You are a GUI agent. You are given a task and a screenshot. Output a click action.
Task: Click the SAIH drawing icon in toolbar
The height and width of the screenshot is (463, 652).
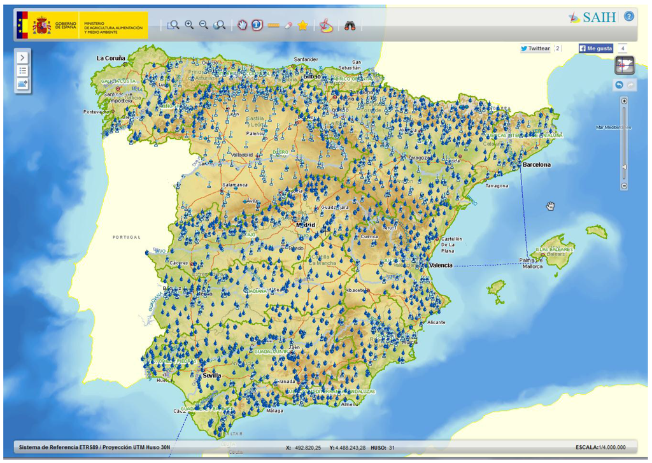325,25
